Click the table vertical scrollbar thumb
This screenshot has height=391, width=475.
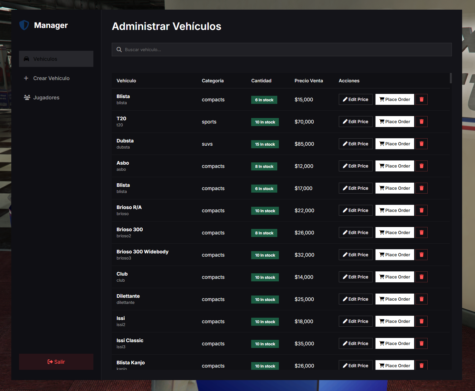(x=451, y=78)
